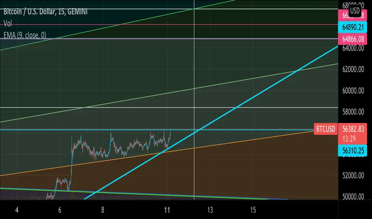Image resolution: width=372 pixels, height=219 pixels.
Task: Click the 60000.00 price axis value
Action: pyautogui.click(x=353, y=90)
